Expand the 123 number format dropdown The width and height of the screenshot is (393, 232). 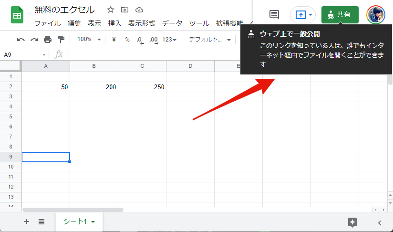pyautogui.click(x=169, y=40)
